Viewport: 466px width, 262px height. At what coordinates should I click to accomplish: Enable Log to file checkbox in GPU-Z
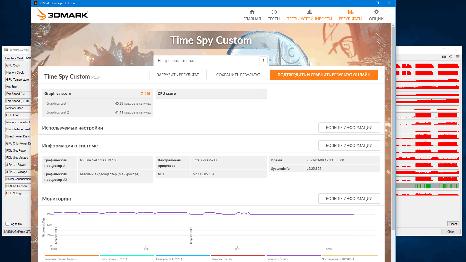click(7, 224)
